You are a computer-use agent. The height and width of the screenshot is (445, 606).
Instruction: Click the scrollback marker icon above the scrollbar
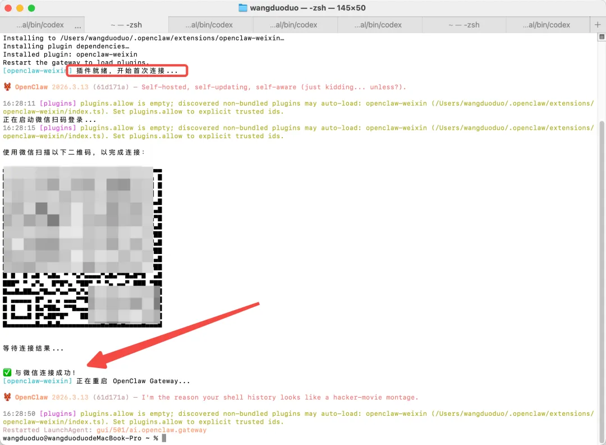coord(602,37)
